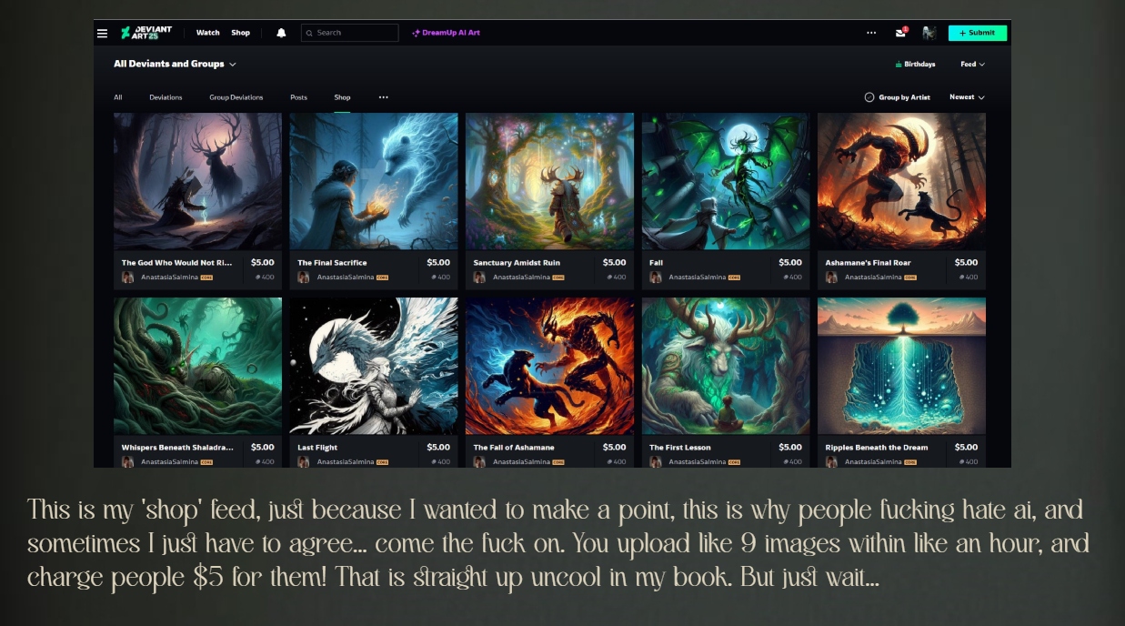The image size is (1125, 626).
Task: Click the DeviantArt logo
Action: 146,33
